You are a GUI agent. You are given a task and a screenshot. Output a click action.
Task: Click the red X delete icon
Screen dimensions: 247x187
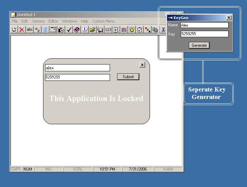pyautogui.click(x=22, y=30)
